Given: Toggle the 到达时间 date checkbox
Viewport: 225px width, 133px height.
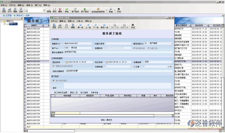Looking at the screenshot, I should 67,62.
